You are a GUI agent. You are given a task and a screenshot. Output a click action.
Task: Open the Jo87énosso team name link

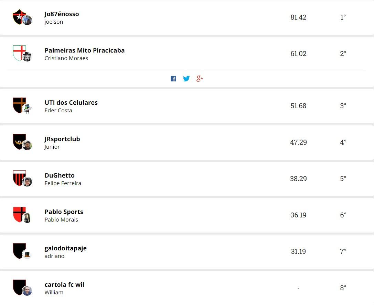(x=62, y=14)
